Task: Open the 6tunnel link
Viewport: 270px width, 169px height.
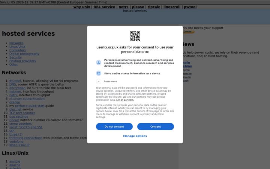Action: 15,81
